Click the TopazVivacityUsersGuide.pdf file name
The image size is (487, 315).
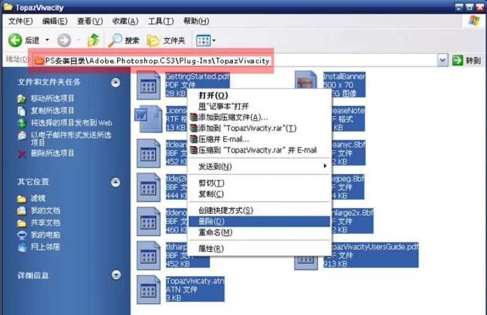[375, 247]
